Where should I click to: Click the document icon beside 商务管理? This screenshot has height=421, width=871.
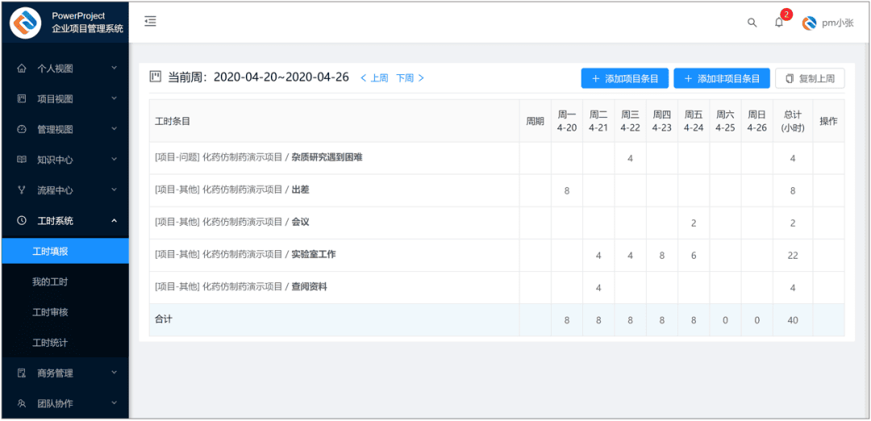(x=22, y=373)
